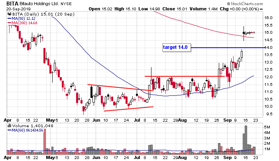Image resolution: width=279 pixels, height=161 pixels.
Task: Select the Low 14.98 value
Action: click(149, 9)
